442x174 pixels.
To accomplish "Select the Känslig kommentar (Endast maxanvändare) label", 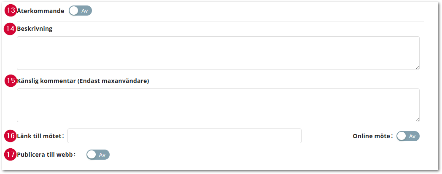I will 83,81.
